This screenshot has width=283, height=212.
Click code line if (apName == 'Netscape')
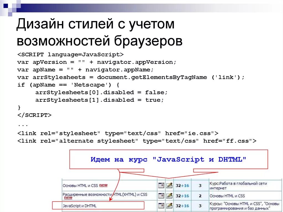point(69,85)
